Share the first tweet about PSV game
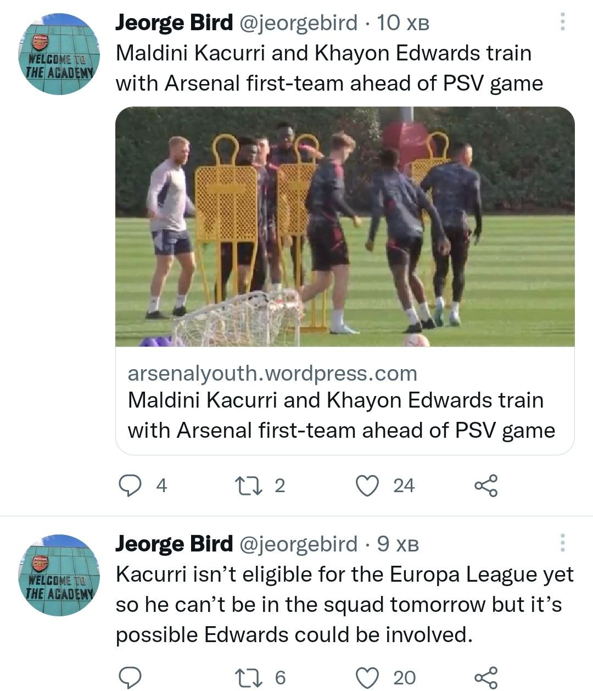 [486, 486]
